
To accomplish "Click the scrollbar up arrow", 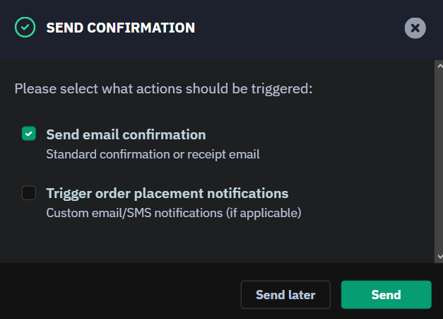I will (x=439, y=66).
